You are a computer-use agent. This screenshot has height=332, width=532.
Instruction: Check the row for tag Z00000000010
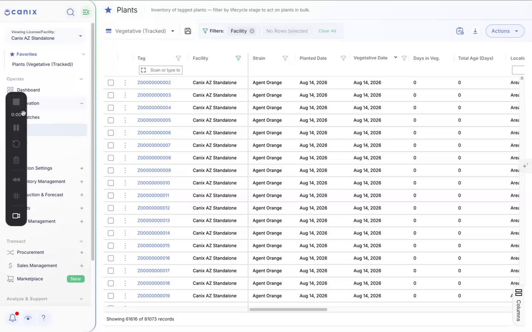click(x=111, y=183)
